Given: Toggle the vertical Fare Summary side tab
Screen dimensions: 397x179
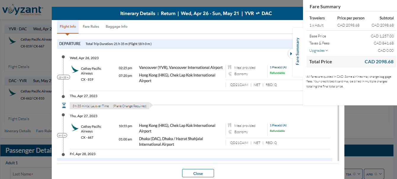Looking at the screenshot, I should (298, 51).
